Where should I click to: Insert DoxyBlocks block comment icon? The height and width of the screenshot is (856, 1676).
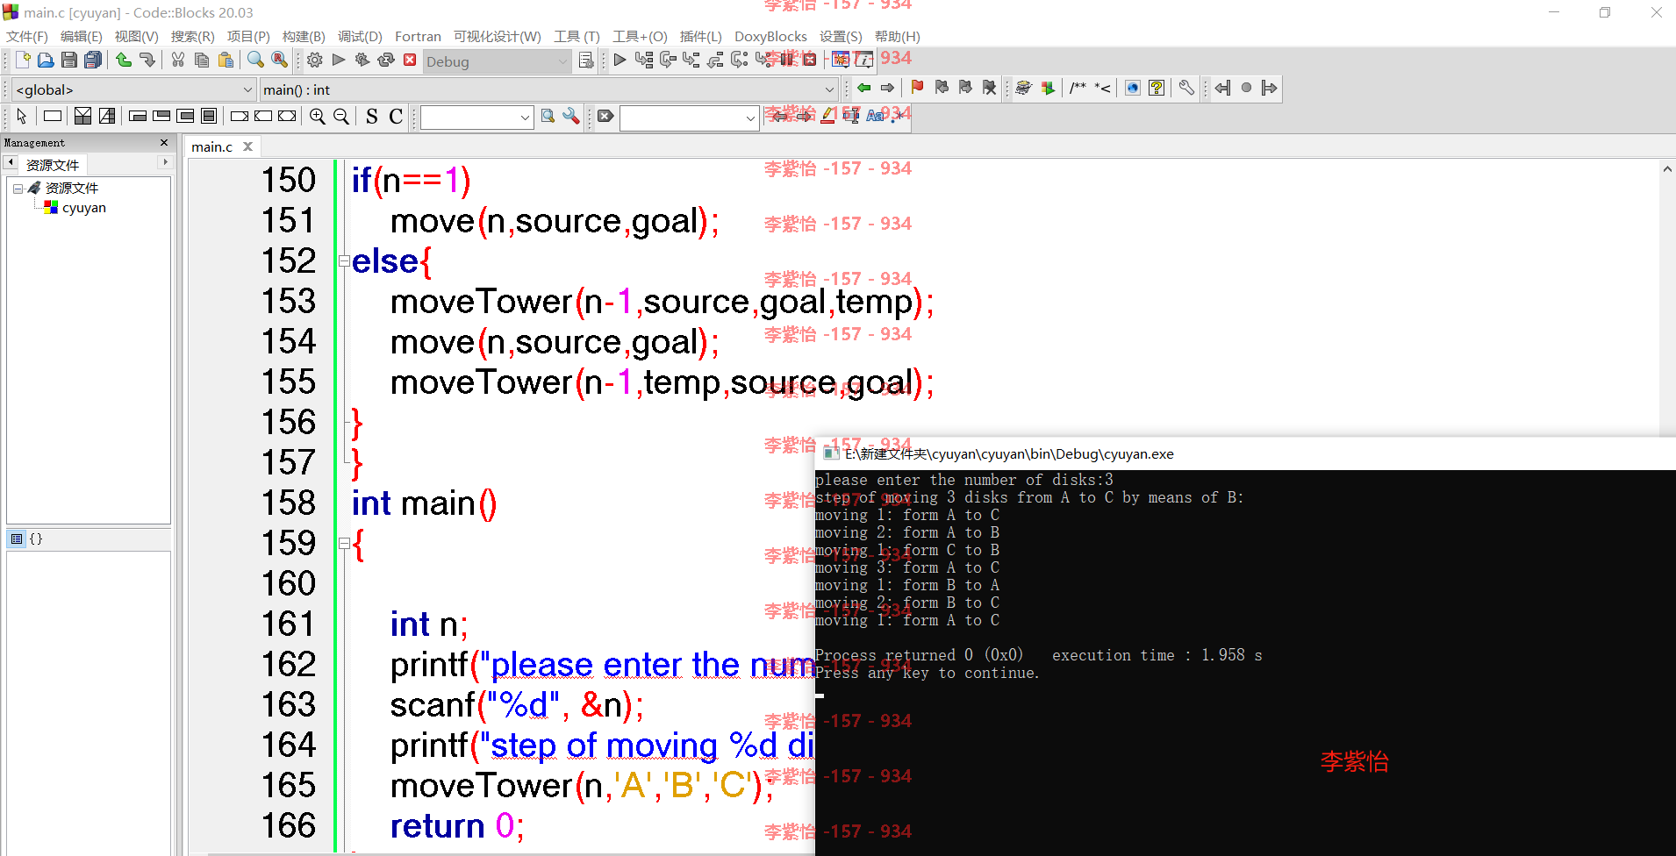click(x=1078, y=88)
